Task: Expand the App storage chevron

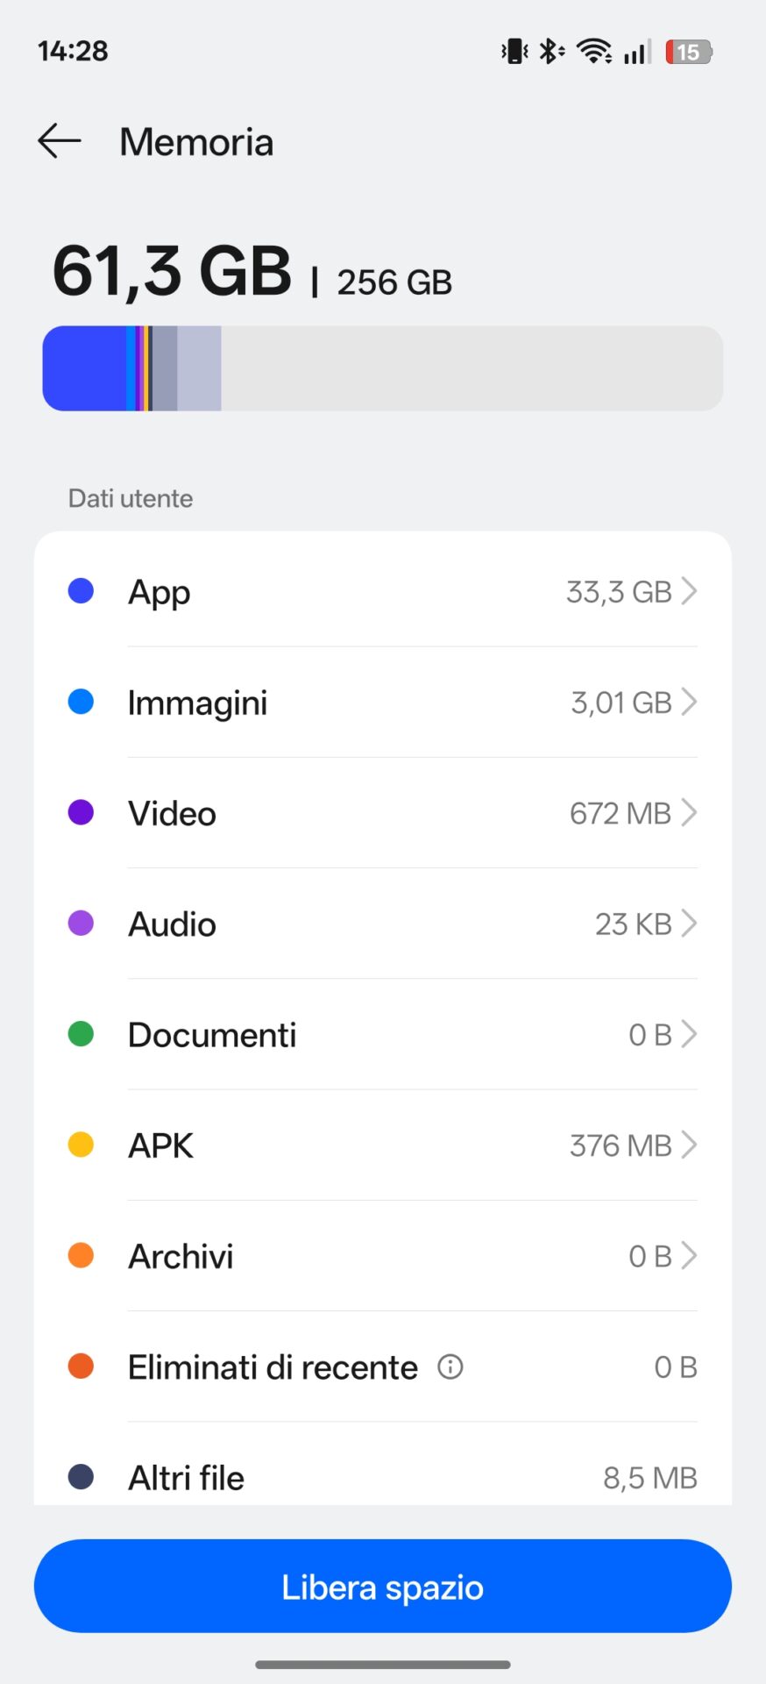Action: (x=690, y=591)
